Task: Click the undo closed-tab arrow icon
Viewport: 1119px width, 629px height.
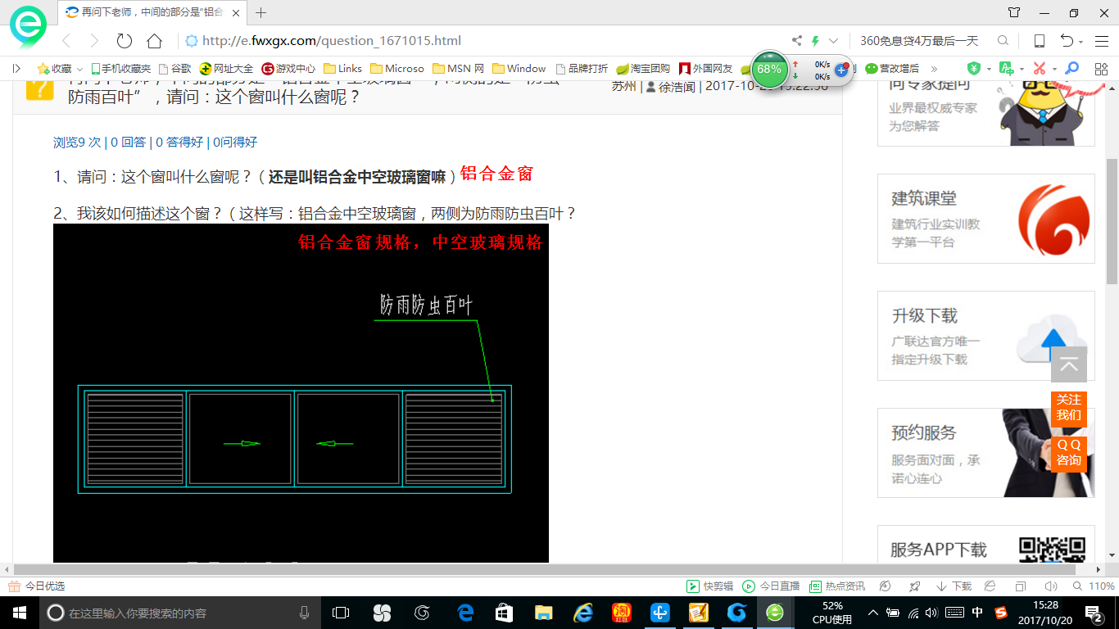Action: [x=1067, y=41]
